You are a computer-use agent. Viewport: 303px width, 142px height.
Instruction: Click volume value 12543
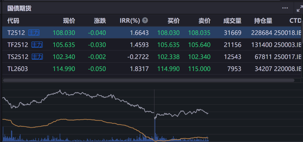tap(233, 57)
